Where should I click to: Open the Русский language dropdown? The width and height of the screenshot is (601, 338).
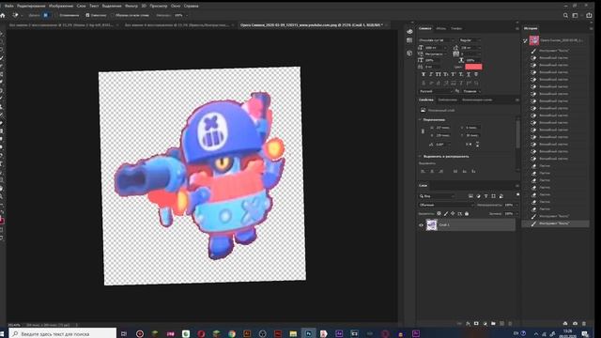coord(436,91)
